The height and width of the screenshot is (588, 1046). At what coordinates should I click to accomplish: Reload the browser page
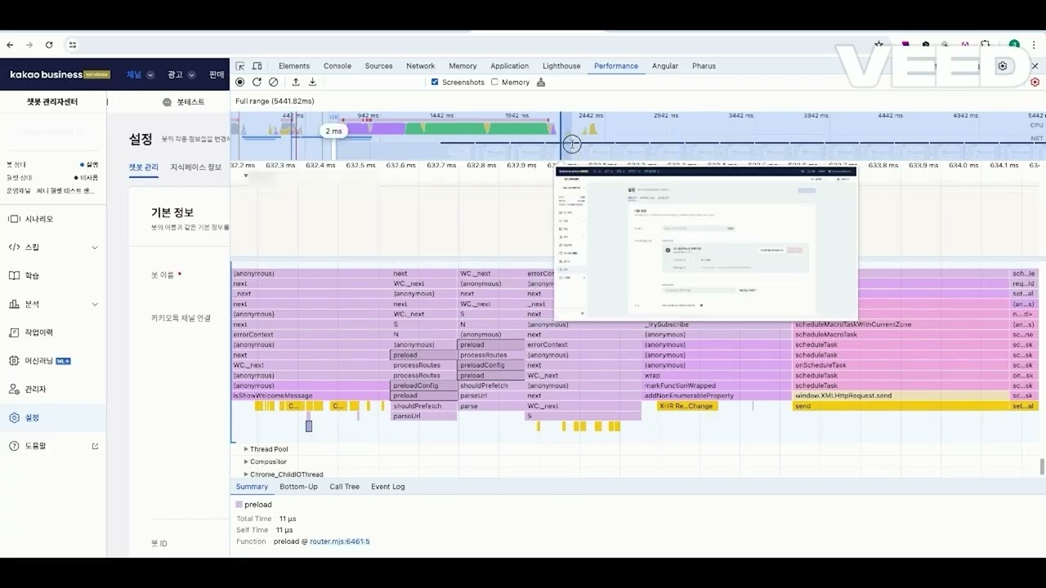click(49, 45)
